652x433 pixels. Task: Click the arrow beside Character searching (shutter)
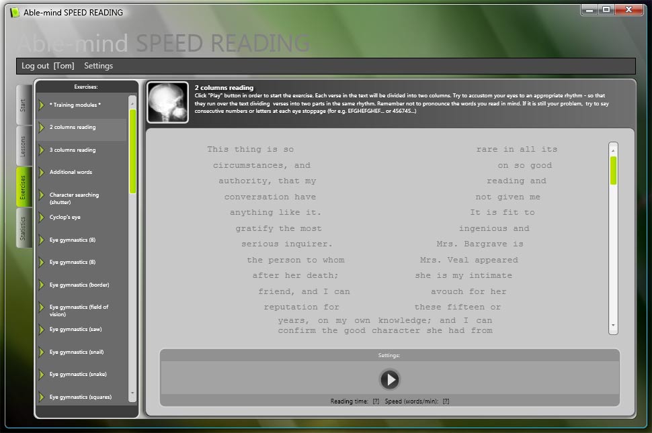point(42,195)
